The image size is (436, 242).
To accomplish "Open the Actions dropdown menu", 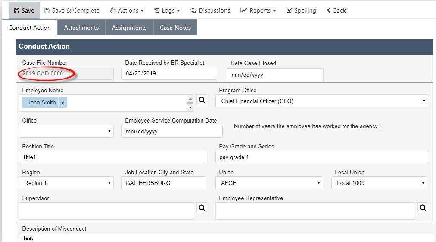I will tap(127, 10).
